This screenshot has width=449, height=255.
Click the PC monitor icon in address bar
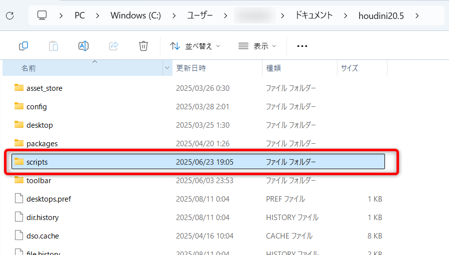pyautogui.click(x=42, y=15)
